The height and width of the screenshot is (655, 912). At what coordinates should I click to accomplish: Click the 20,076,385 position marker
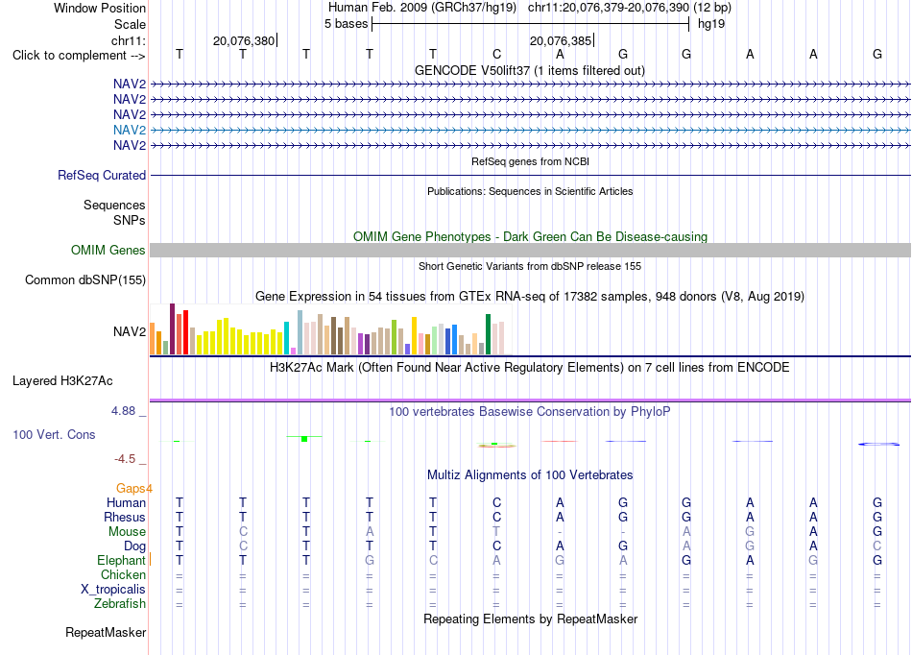[x=561, y=40]
